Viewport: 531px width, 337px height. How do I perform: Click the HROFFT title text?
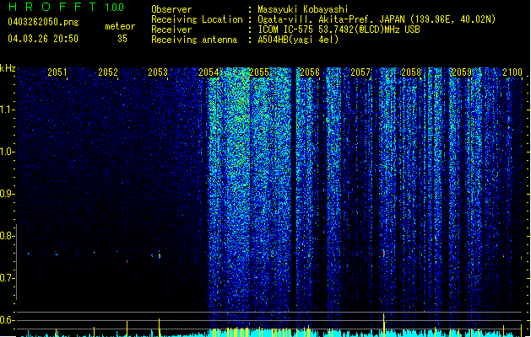[52, 7]
